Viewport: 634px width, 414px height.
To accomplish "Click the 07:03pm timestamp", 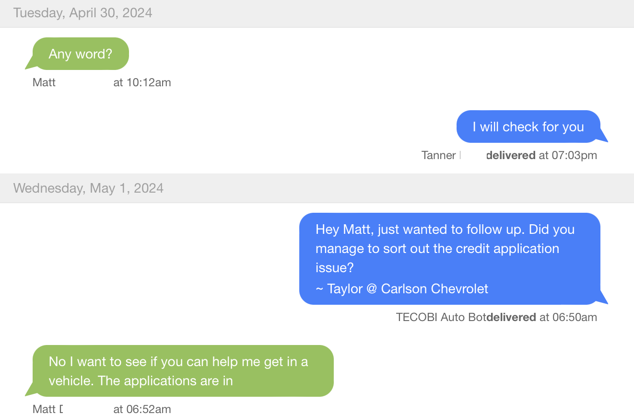I will (x=574, y=155).
